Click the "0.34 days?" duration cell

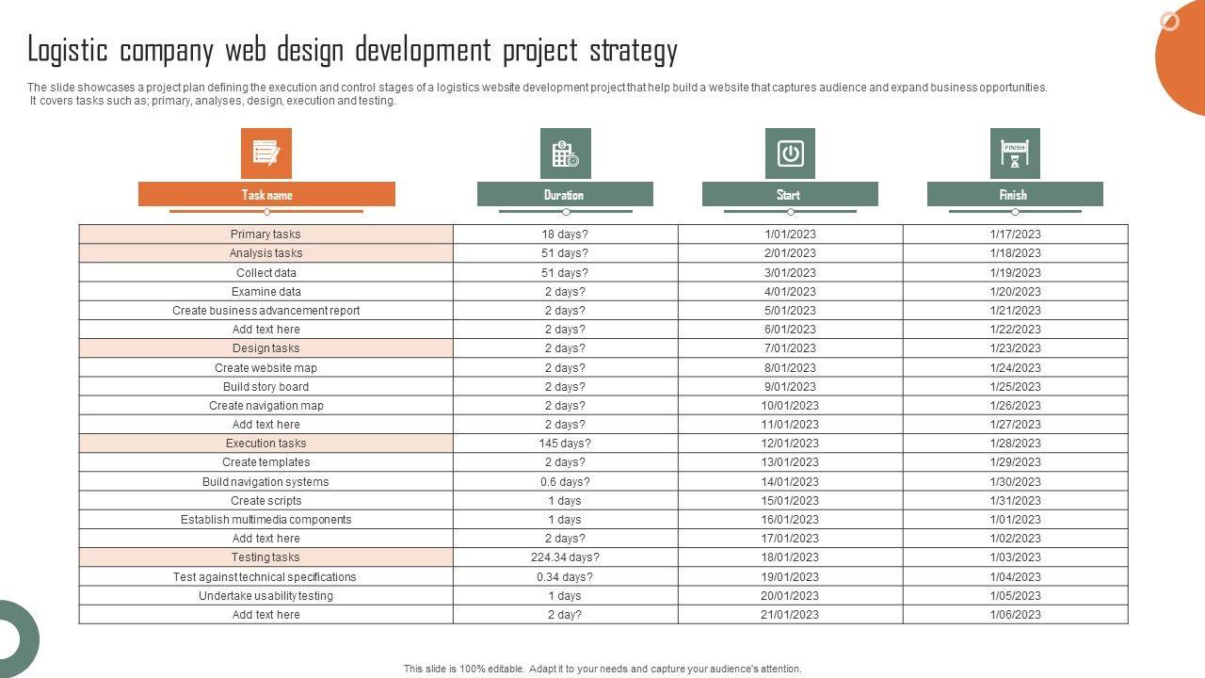click(x=565, y=576)
